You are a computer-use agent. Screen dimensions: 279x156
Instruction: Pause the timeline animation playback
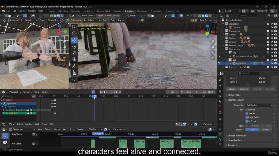111,92
